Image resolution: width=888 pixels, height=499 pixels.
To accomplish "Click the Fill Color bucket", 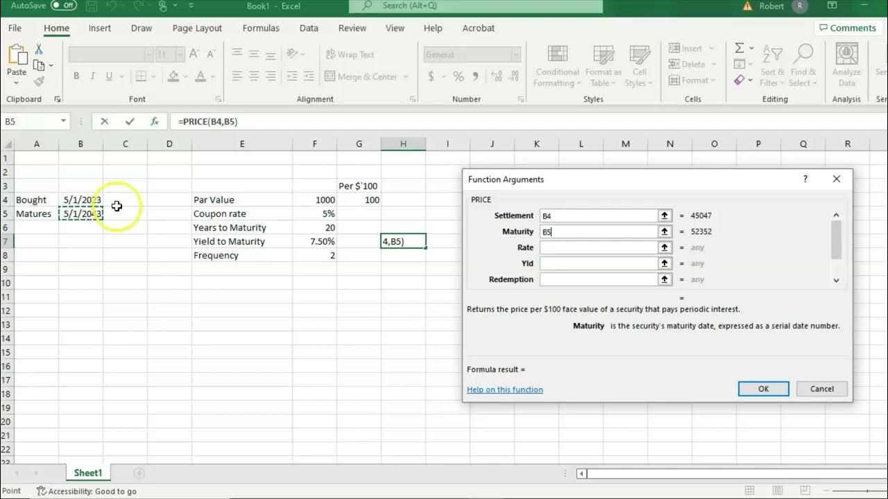I will tap(173, 76).
